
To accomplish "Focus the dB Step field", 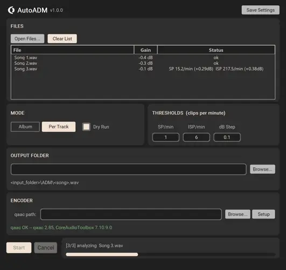I will pyautogui.click(x=227, y=137).
